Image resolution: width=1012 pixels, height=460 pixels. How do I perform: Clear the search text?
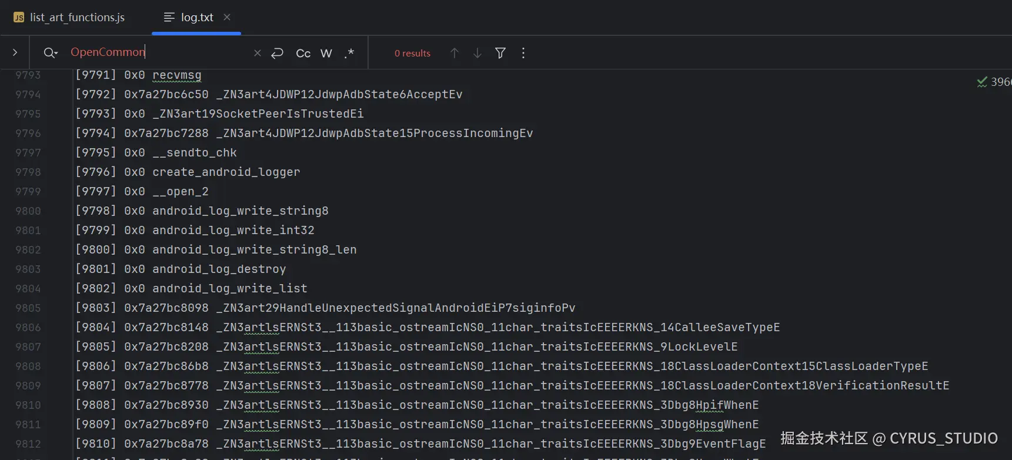[x=258, y=53]
